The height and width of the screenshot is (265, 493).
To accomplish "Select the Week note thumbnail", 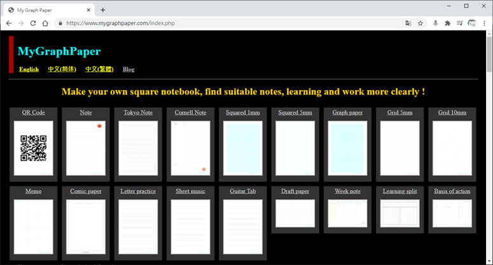I will click(347, 214).
